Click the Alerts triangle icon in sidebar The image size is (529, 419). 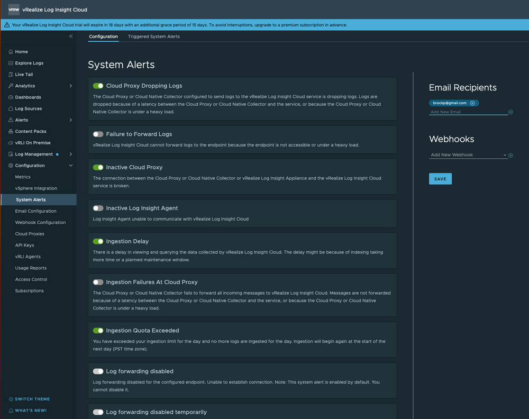coord(11,120)
